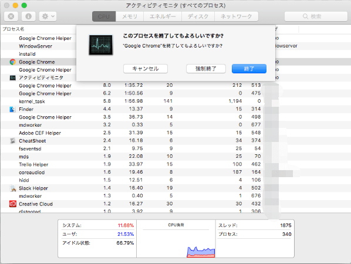Select the CheatSheet process icon
Image resolution: width=351 pixels, height=264 pixels.
point(12,141)
